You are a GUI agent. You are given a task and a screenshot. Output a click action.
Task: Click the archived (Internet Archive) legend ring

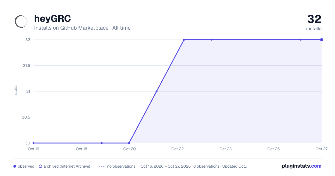point(40,166)
